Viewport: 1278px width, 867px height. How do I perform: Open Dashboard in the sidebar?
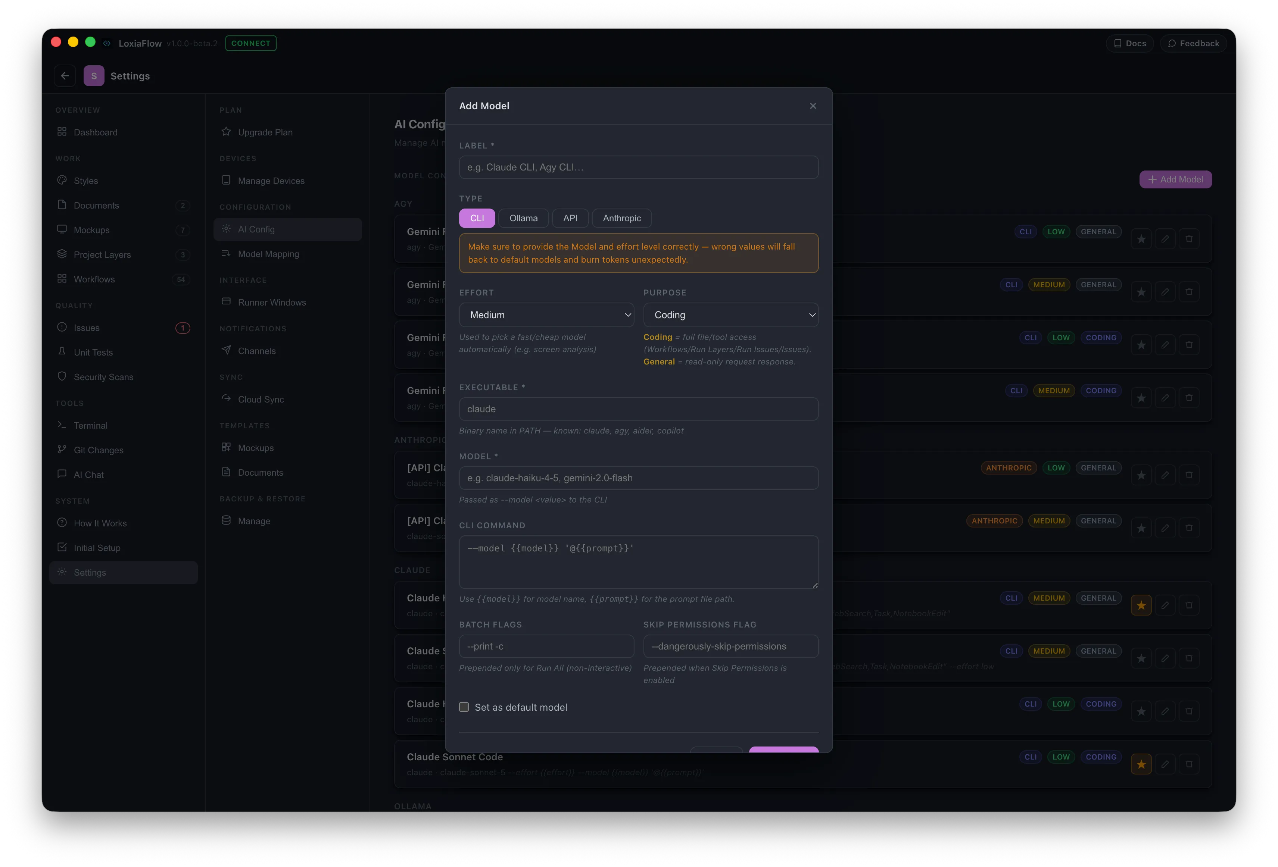point(123,132)
